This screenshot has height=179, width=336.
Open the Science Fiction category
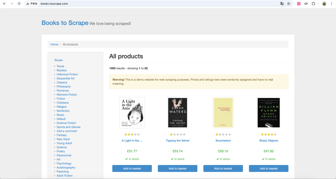click(66, 123)
